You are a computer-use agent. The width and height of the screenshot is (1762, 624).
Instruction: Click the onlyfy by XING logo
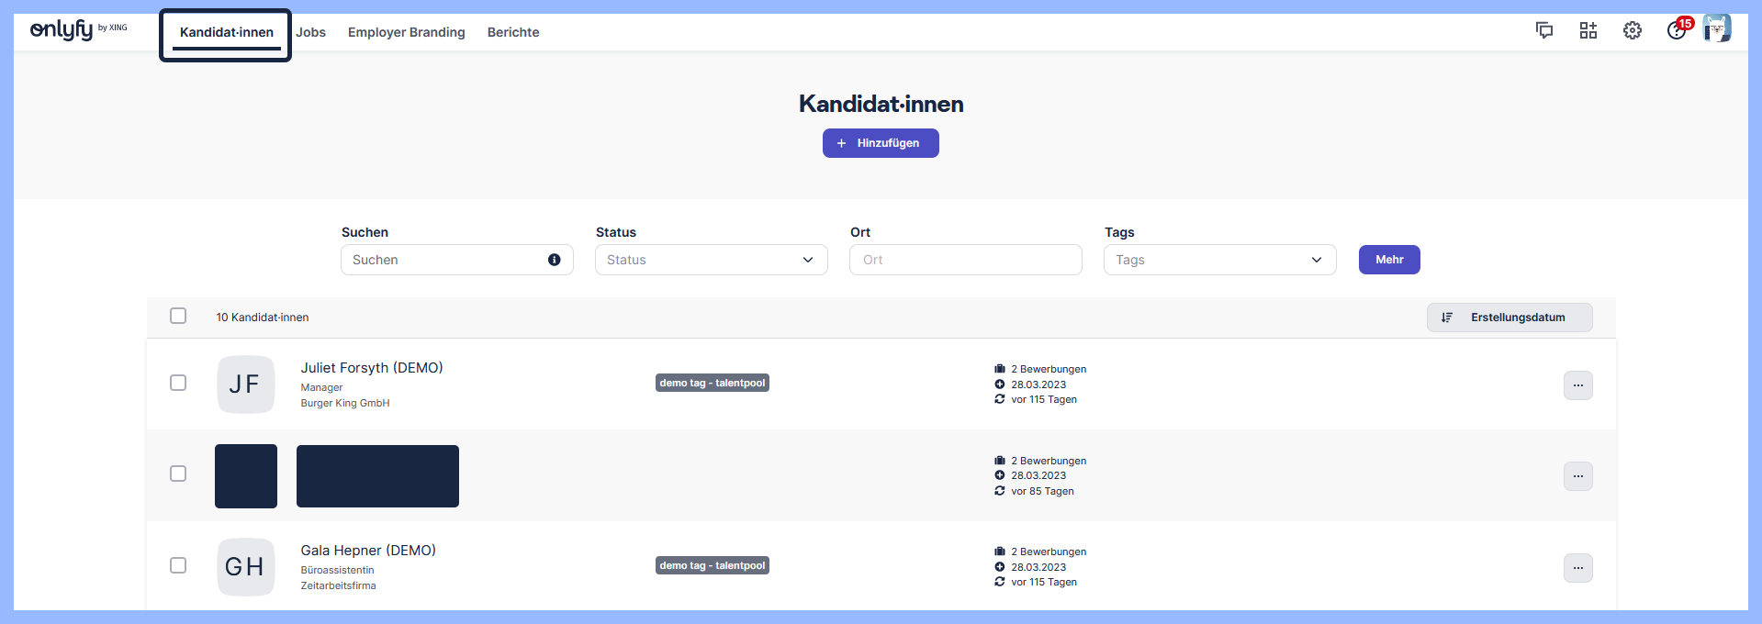click(x=79, y=30)
